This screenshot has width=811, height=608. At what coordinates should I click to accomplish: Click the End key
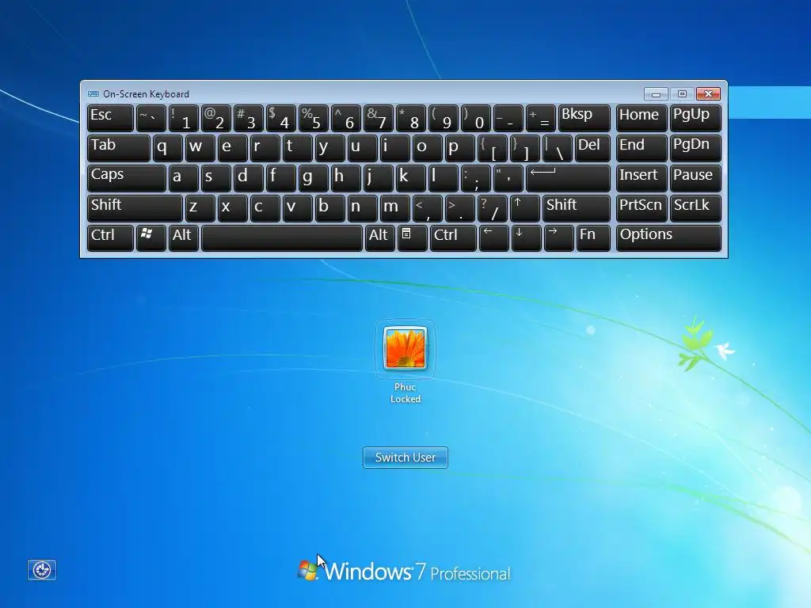point(642,148)
